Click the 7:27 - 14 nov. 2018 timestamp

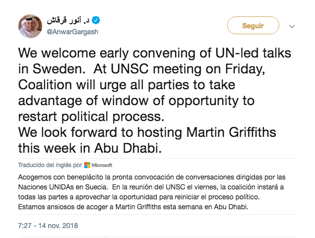point(48,226)
